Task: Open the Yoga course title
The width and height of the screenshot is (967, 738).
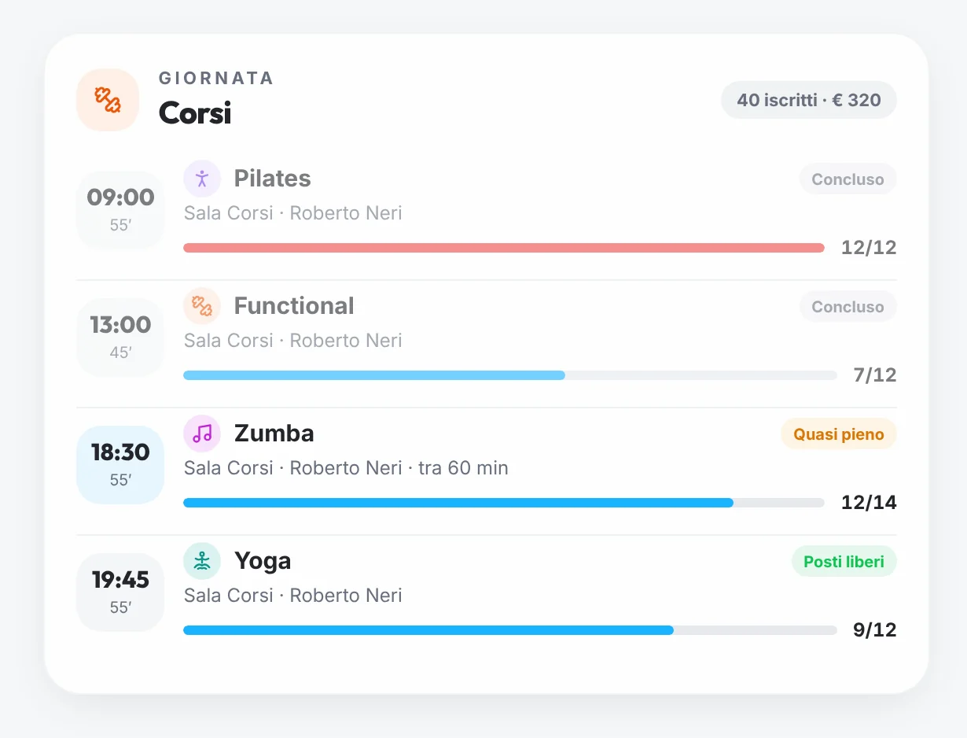Action: click(x=263, y=562)
